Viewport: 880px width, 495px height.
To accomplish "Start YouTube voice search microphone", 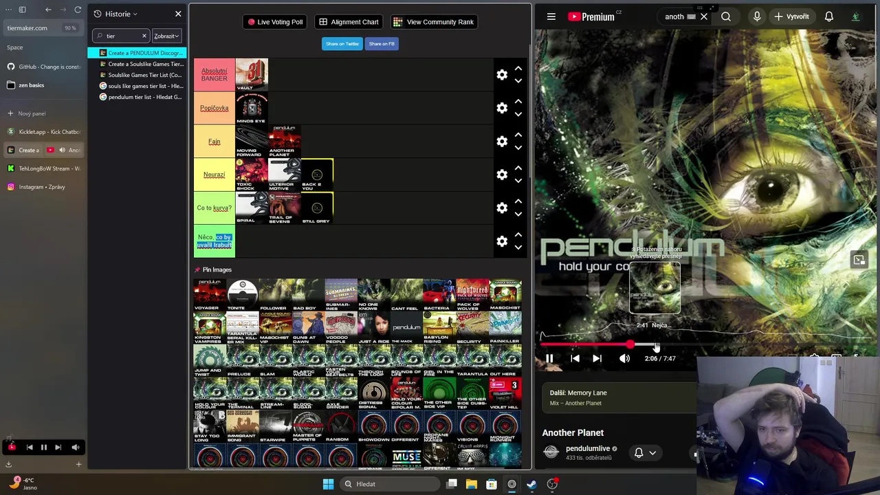I will [757, 16].
